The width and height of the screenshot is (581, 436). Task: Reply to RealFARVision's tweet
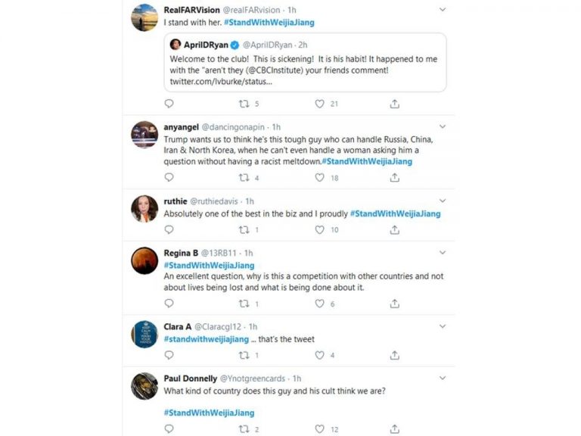coord(169,104)
